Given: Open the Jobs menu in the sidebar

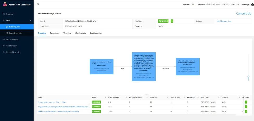Looking at the screenshot, I should 17,20.
